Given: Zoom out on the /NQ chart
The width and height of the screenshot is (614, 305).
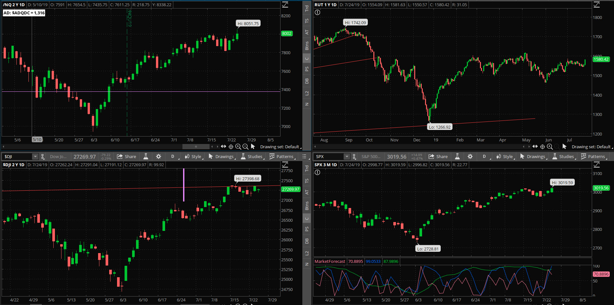Looking at the screenshot, I should (x=245, y=147).
